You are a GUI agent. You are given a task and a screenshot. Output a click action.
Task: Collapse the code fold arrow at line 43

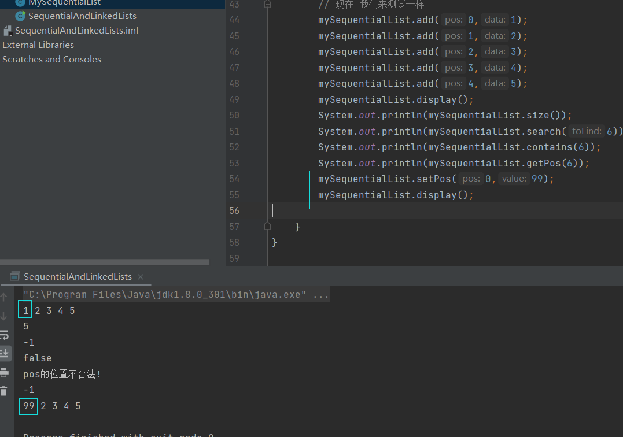pyautogui.click(x=267, y=3)
